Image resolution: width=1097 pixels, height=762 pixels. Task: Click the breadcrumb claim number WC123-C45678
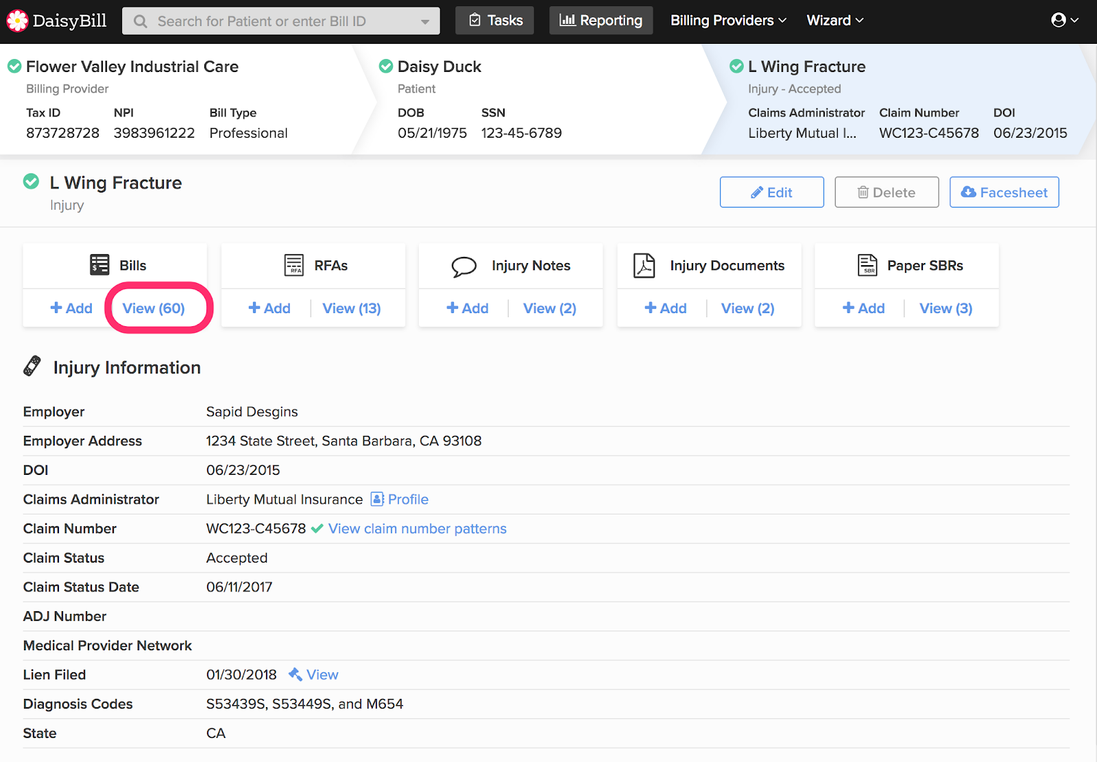click(x=929, y=133)
